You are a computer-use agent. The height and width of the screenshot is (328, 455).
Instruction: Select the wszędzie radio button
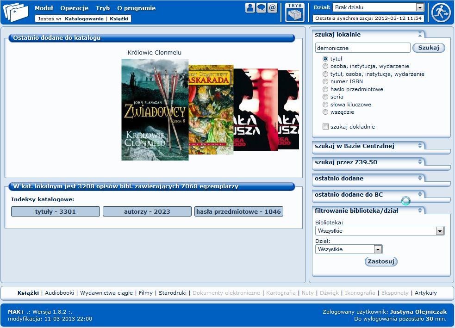click(325, 112)
